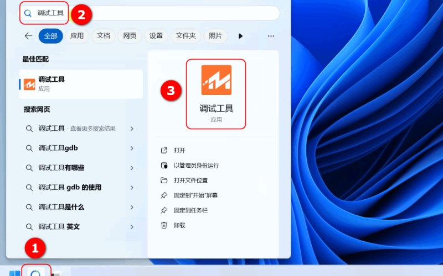443x276 pixels.
Task: Click search icon beside 调试工具gdb
Action: pyautogui.click(x=29, y=148)
